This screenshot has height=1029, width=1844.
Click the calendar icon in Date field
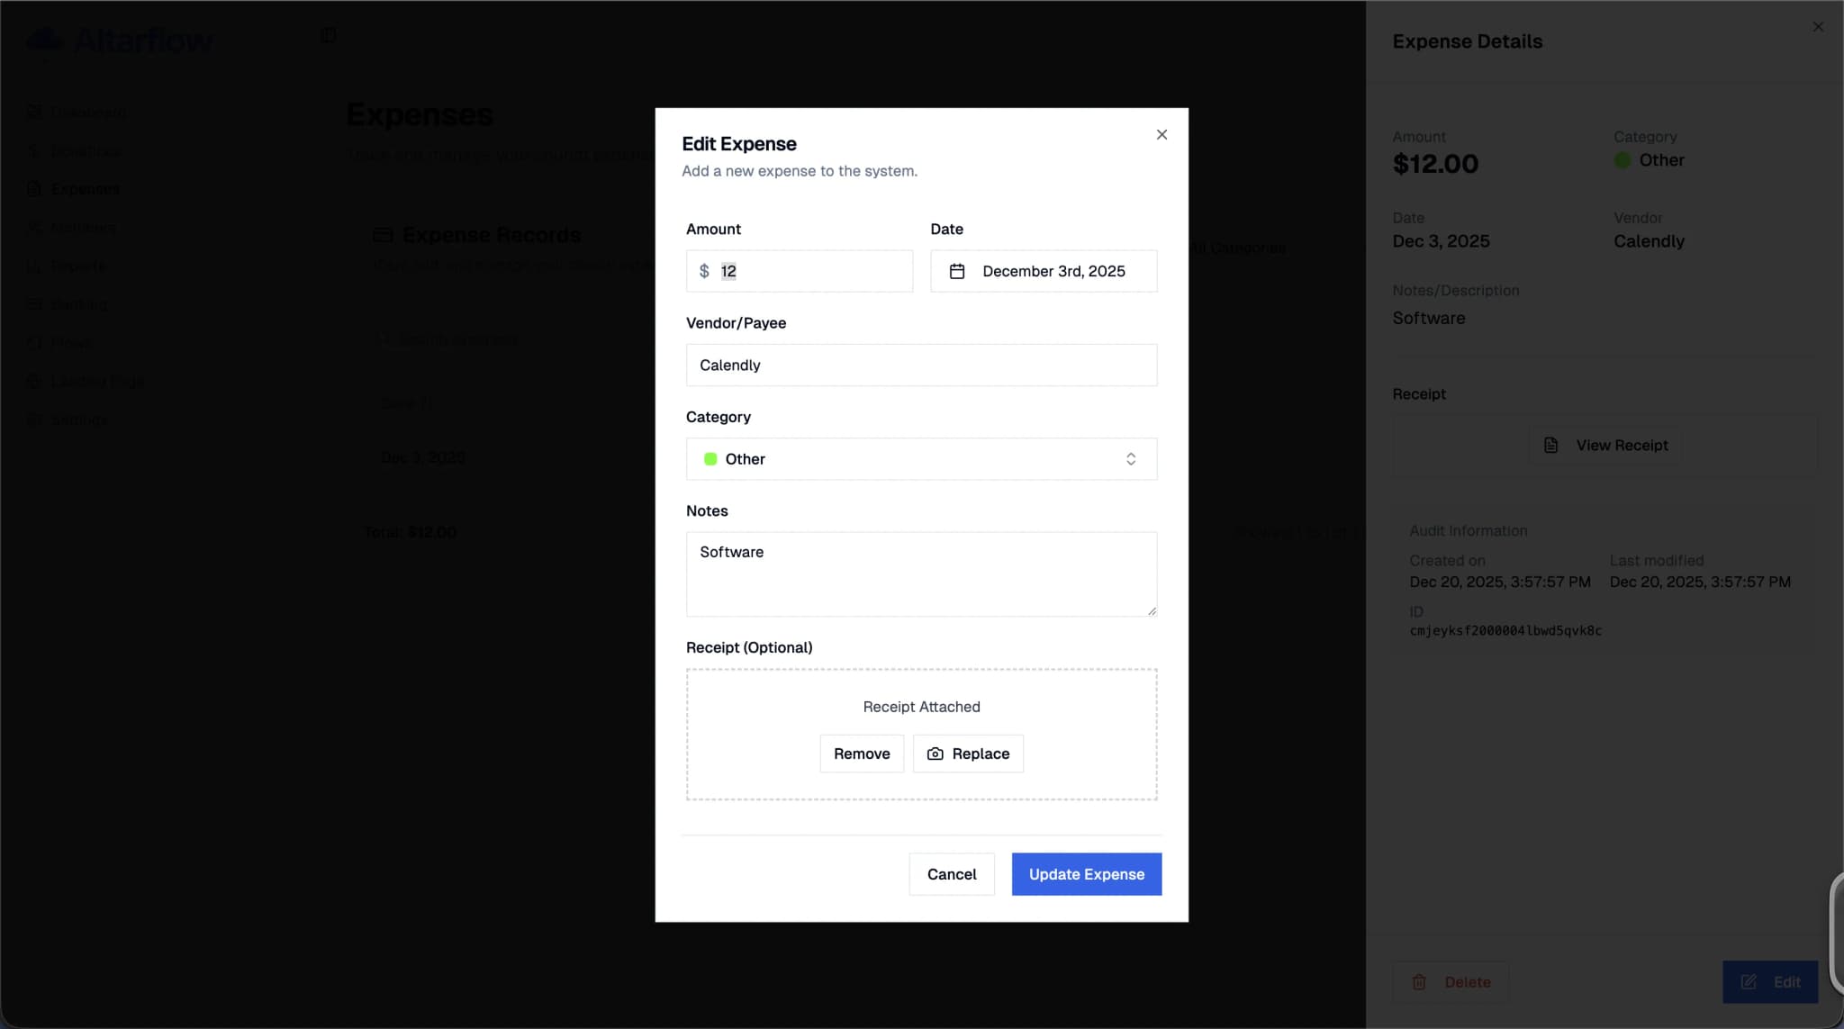(x=957, y=271)
